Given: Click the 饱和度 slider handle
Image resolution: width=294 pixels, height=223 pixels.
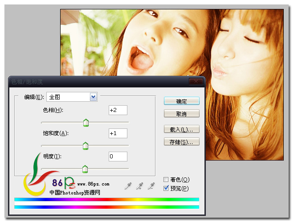Looking at the screenshot, I should point(86,146).
